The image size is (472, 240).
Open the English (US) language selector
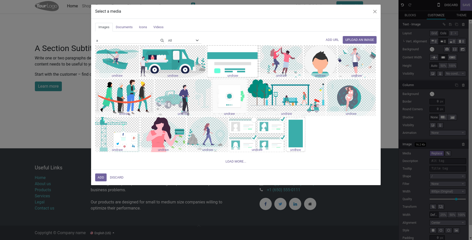(102, 233)
